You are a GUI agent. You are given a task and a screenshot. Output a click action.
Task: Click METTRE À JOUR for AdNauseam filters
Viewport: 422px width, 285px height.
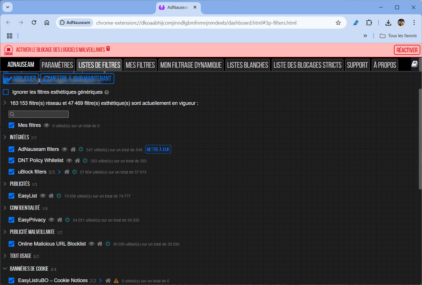pyautogui.click(x=158, y=150)
